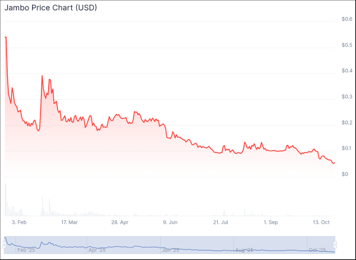The height and width of the screenshot is (260, 356).
Task: Click Feb '25 in the range navigator
Action: [x=27, y=251]
